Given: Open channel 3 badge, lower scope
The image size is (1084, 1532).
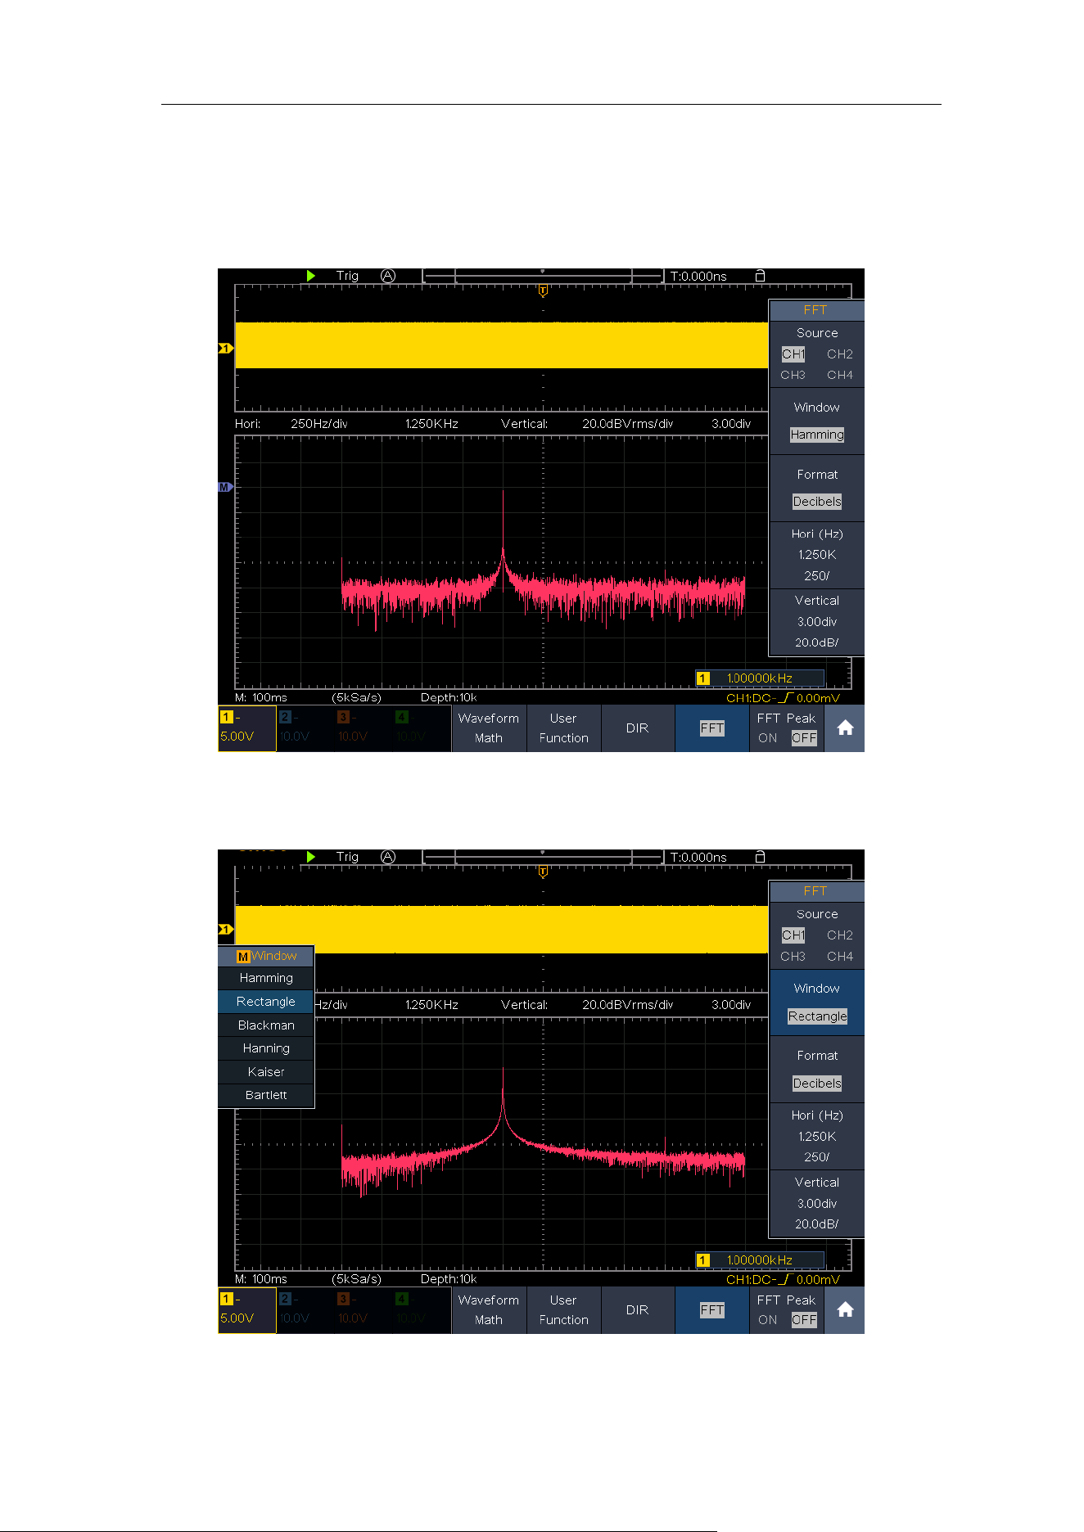Looking at the screenshot, I should pos(363,1309).
